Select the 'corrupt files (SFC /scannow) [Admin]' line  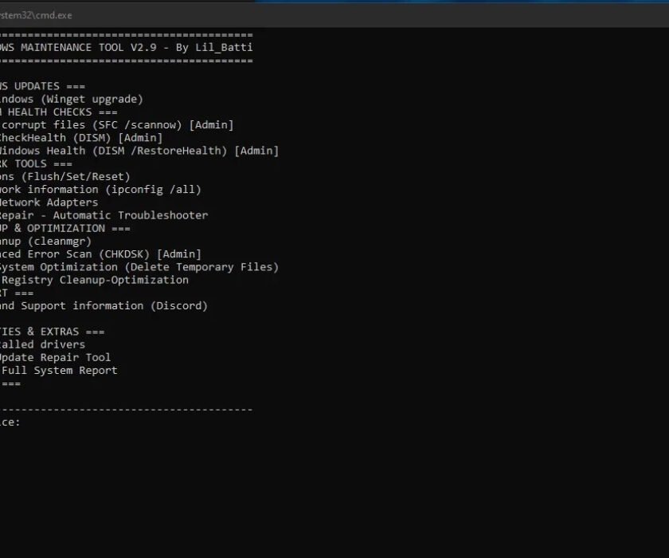[x=117, y=125]
